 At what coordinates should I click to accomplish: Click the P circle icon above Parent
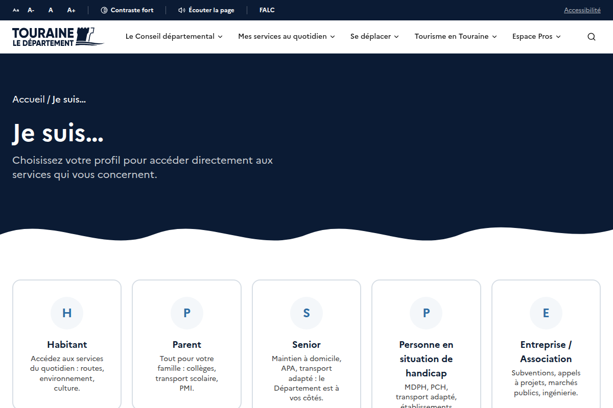(187, 313)
